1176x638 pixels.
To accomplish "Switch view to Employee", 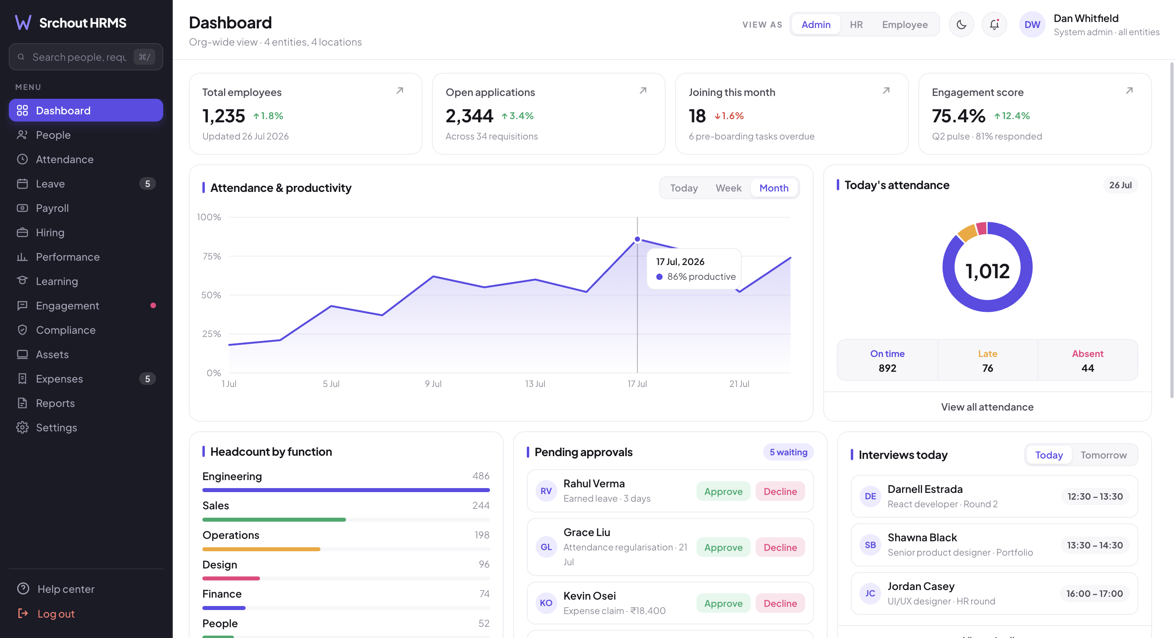I will (x=905, y=24).
